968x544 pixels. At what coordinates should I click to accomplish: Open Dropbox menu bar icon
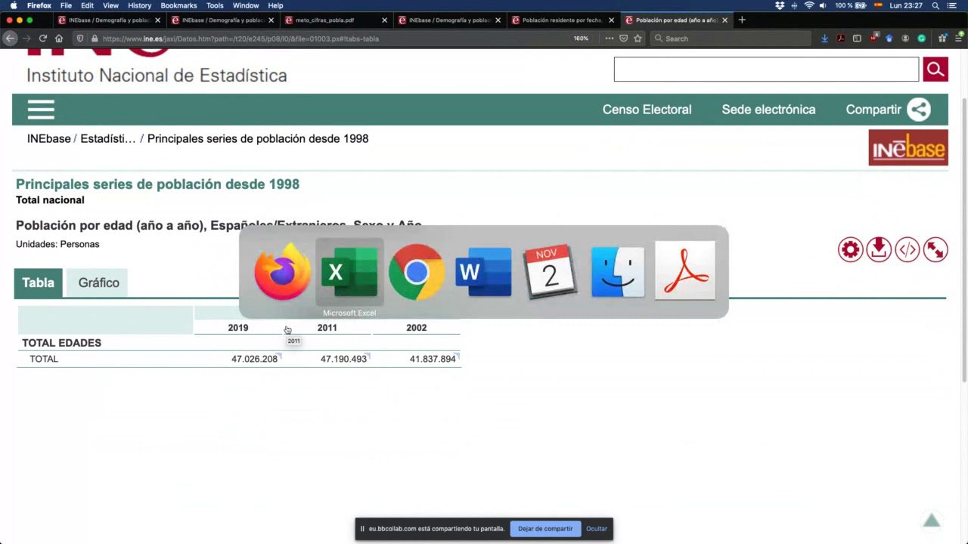780,5
